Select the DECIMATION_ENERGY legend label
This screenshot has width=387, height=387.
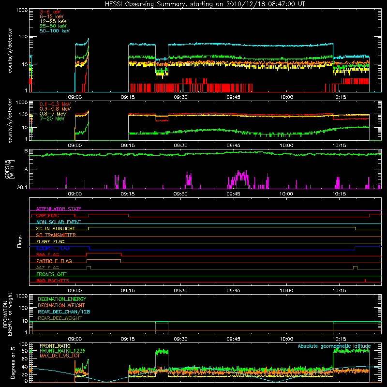(62, 299)
